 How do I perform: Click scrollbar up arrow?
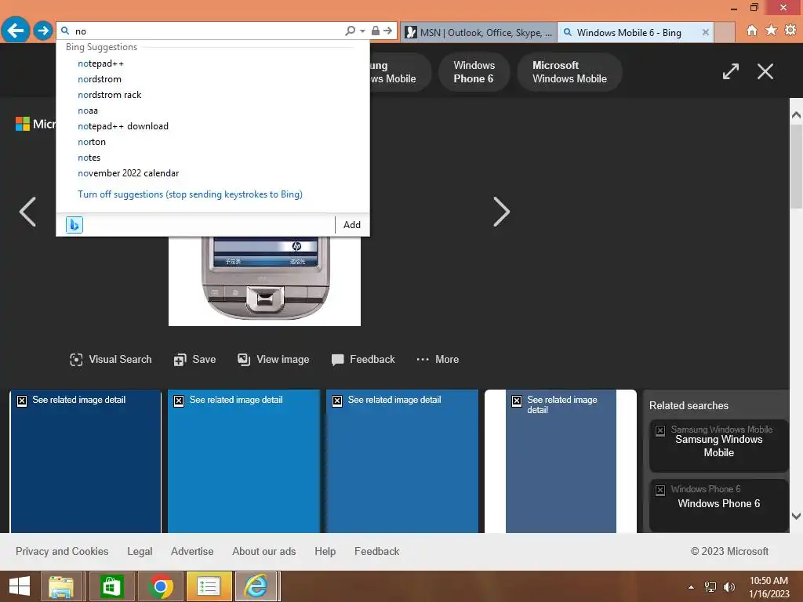coord(796,115)
